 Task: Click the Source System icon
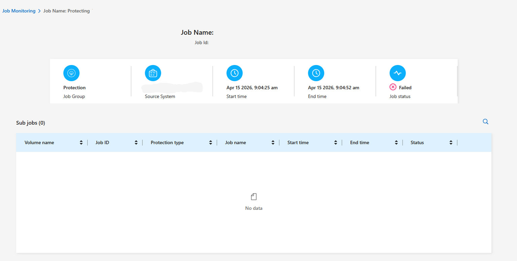[153, 73]
